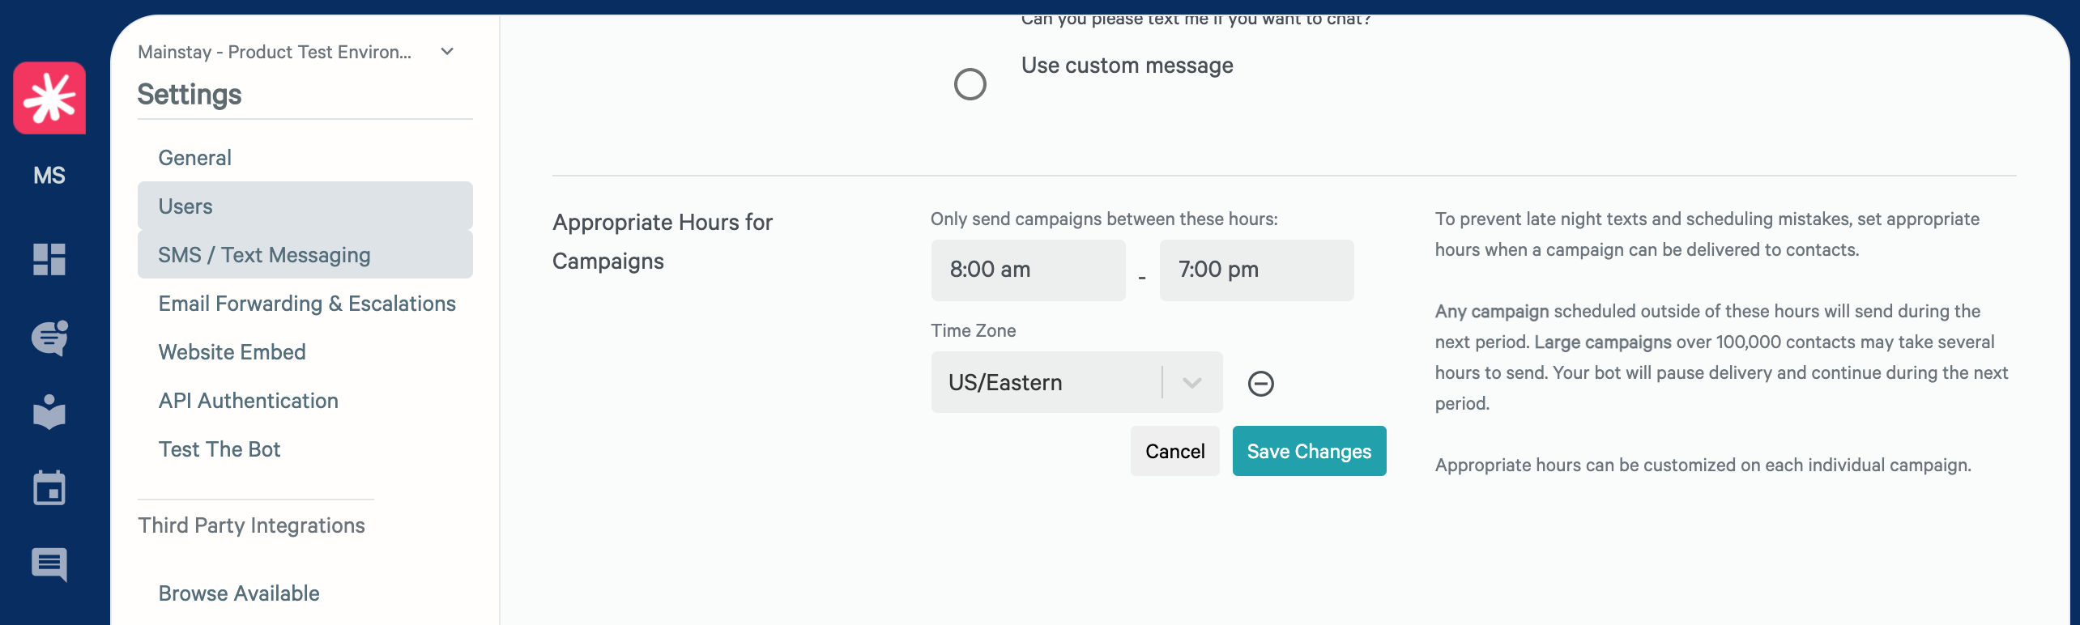Remove time zone with the minus circle icon

(1261, 383)
